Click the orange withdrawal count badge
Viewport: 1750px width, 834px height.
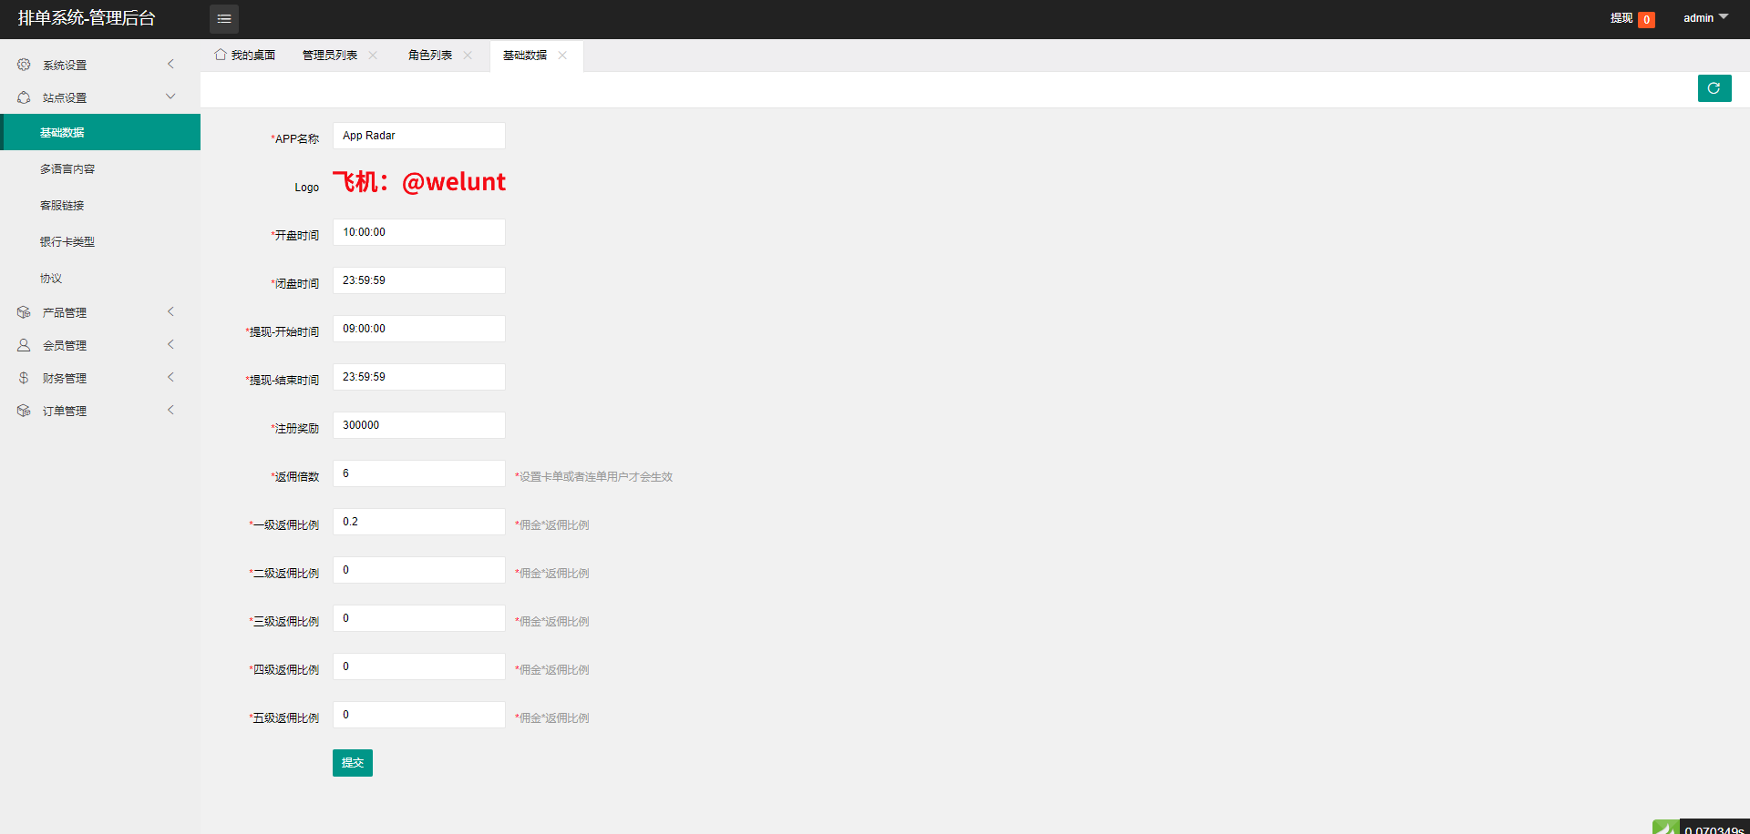(1646, 20)
